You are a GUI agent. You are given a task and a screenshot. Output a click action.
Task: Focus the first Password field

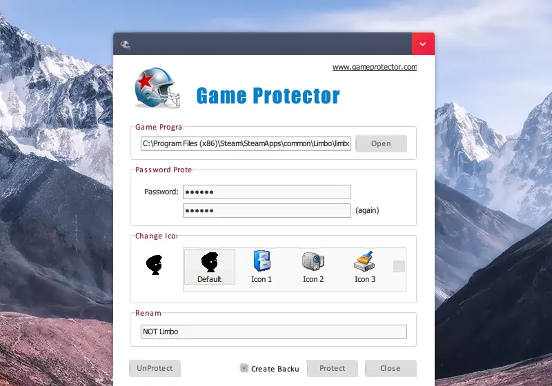click(x=267, y=192)
